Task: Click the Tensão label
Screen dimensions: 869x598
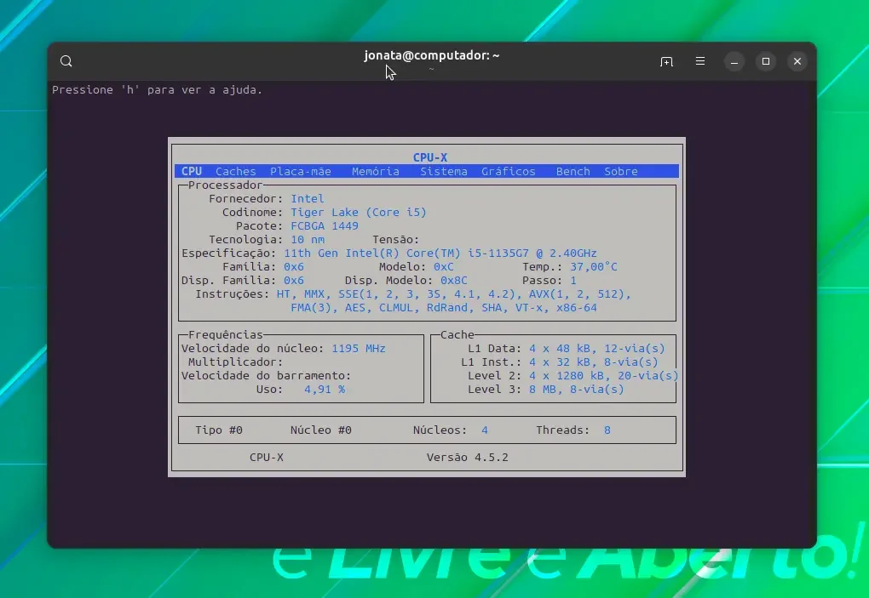Action: point(395,240)
